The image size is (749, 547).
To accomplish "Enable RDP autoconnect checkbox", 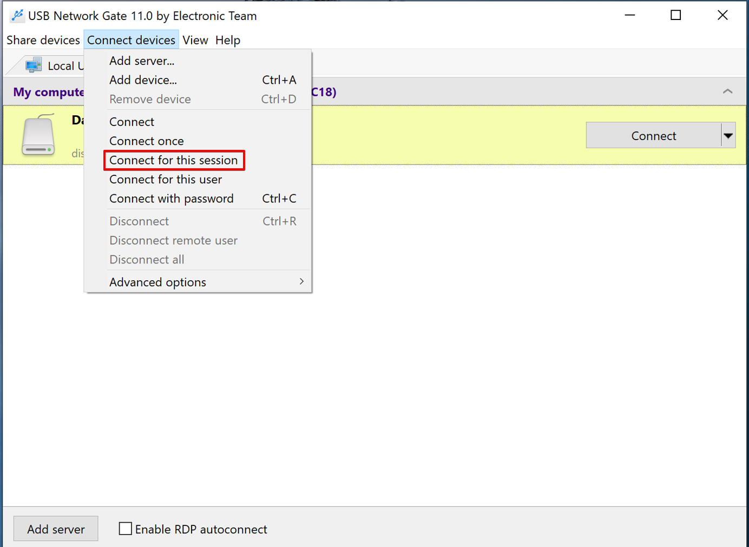I will click(x=126, y=529).
